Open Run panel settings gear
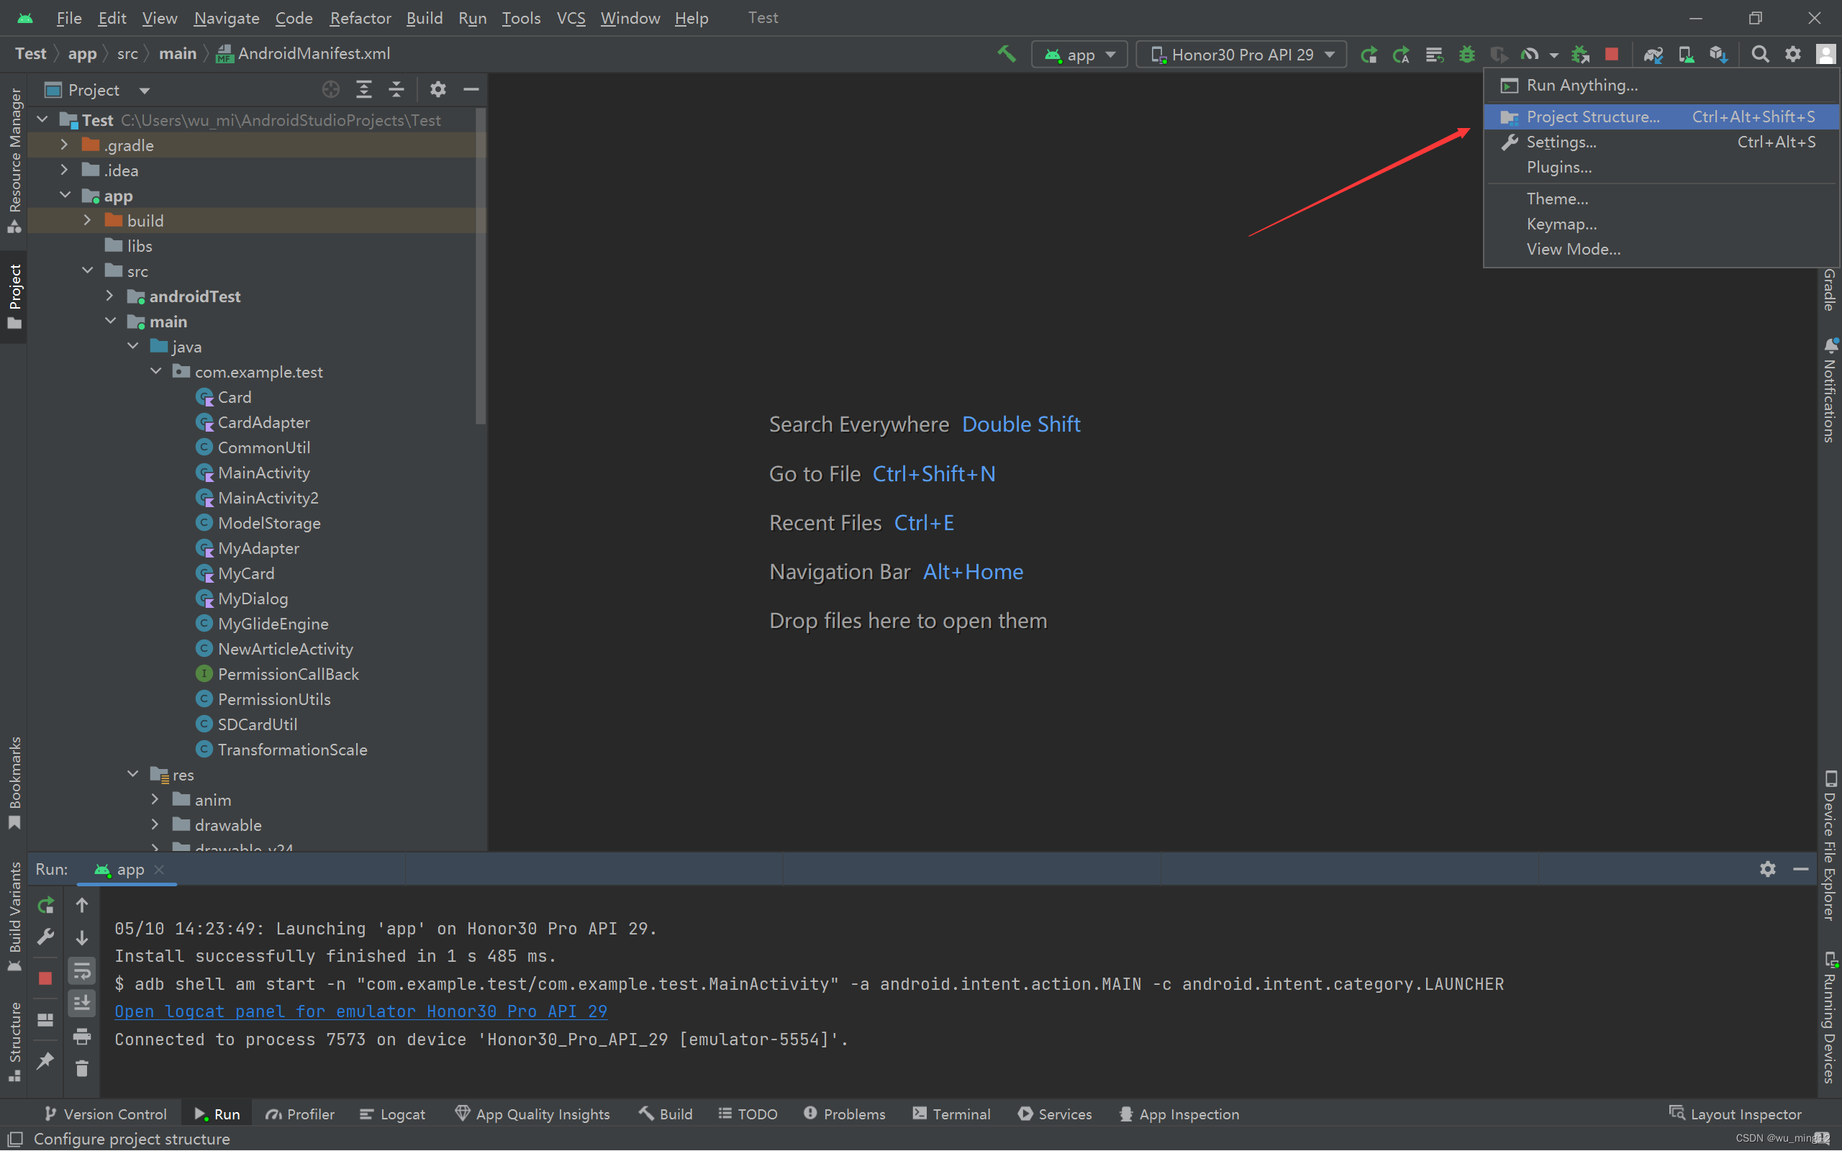Image resolution: width=1842 pixels, height=1151 pixels. [1767, 868]
